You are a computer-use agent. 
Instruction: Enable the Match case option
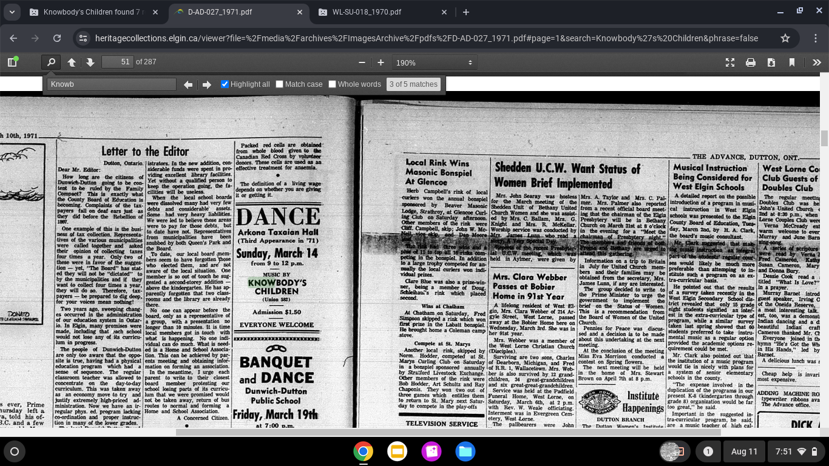[x=280, y=84]
